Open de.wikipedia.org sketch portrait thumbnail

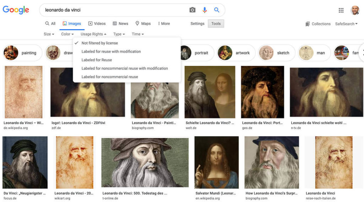click(23, 92)
